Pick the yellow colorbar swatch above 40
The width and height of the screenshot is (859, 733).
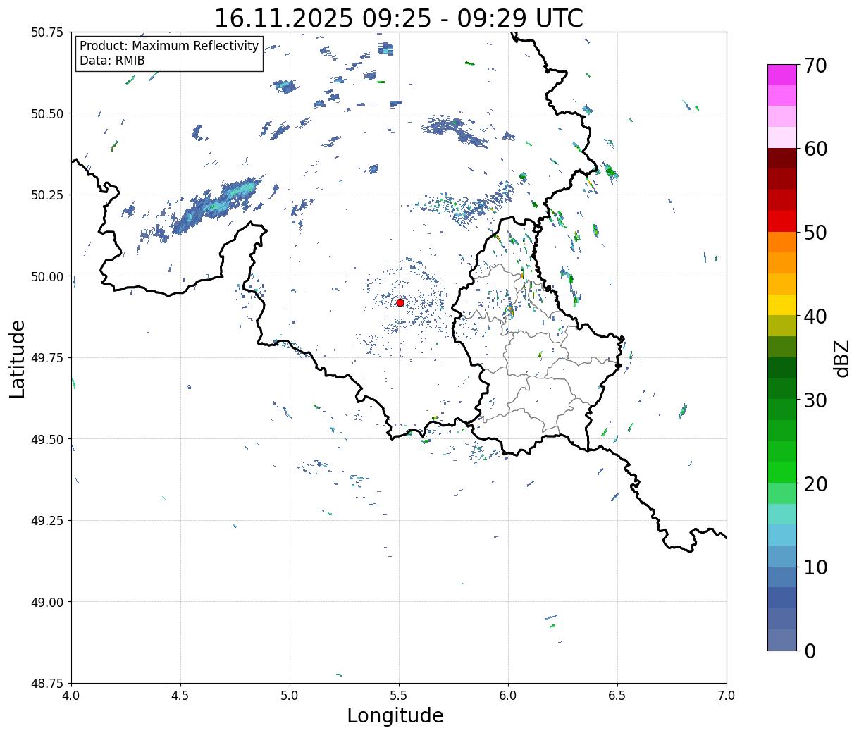782,304
